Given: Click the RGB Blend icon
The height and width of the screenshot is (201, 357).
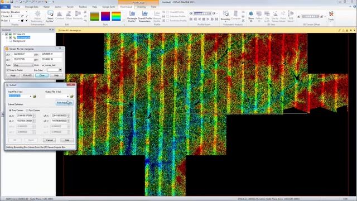Looking at the screenshot, I should pyautogui.click(x=291, y=16).
